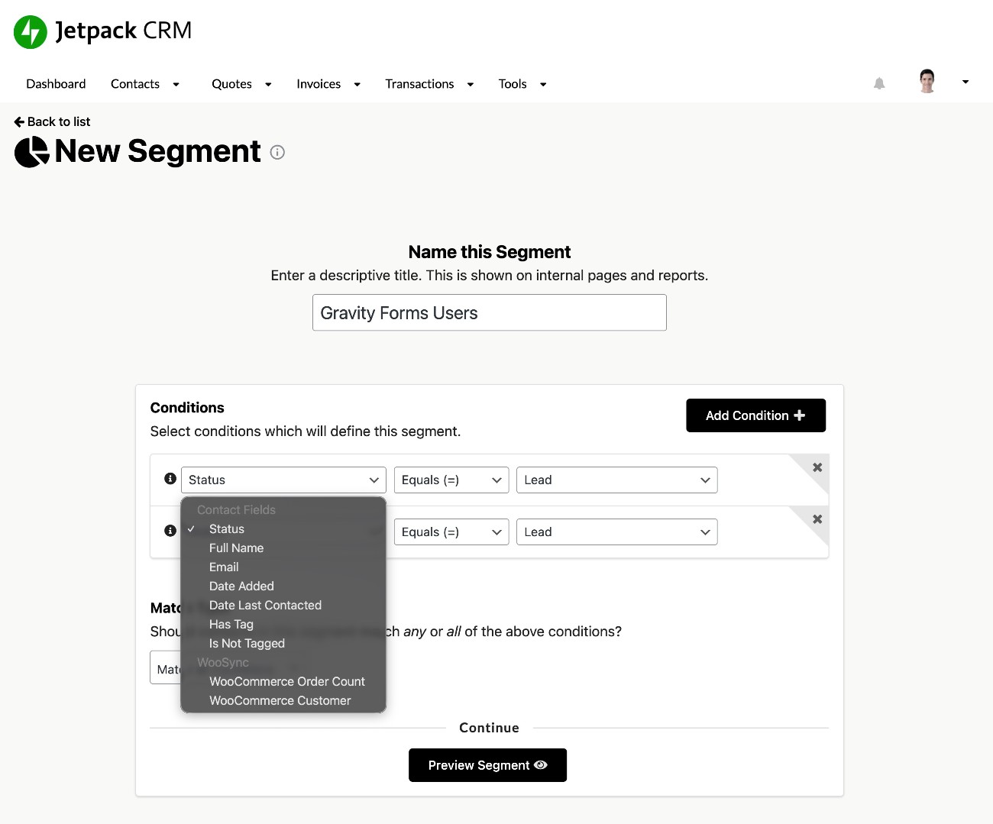
Task: Click the Preview Segment button
Action: (x=487, y=764)
